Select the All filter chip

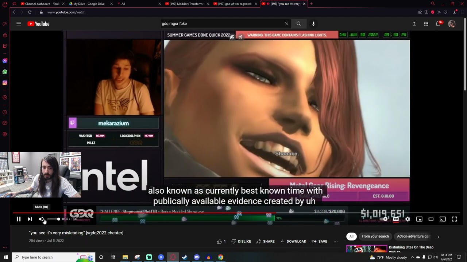click(351, 236)
